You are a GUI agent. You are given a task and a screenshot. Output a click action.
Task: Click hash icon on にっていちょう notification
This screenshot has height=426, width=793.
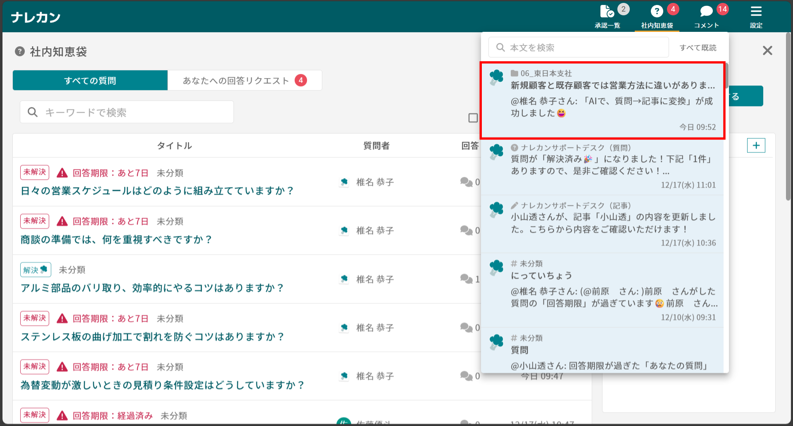tap(514, 263)
